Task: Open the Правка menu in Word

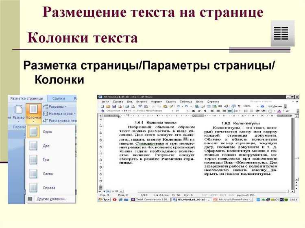Action: tap(118, 102)
